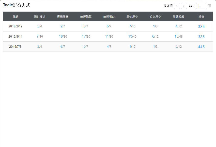Click the 6/7 score cell
Image resolution: width=216 pixels, height=147 pixels.
point(63,47)
